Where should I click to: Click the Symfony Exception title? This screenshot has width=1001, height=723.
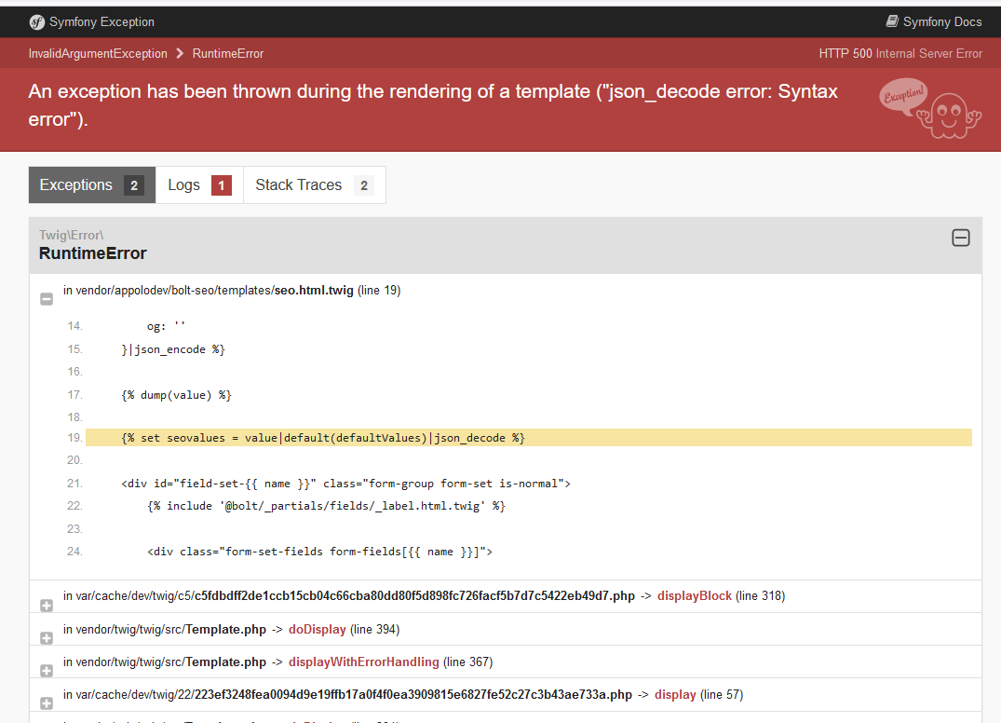(101, 22)
